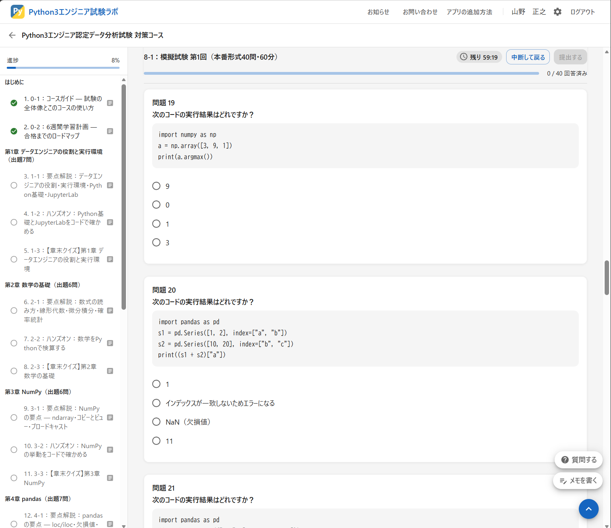This screenshot has width=611, height=528.
Task: Click the 進捗 8% progress bar
Action: pyautogui.click(x=63, y=68)
